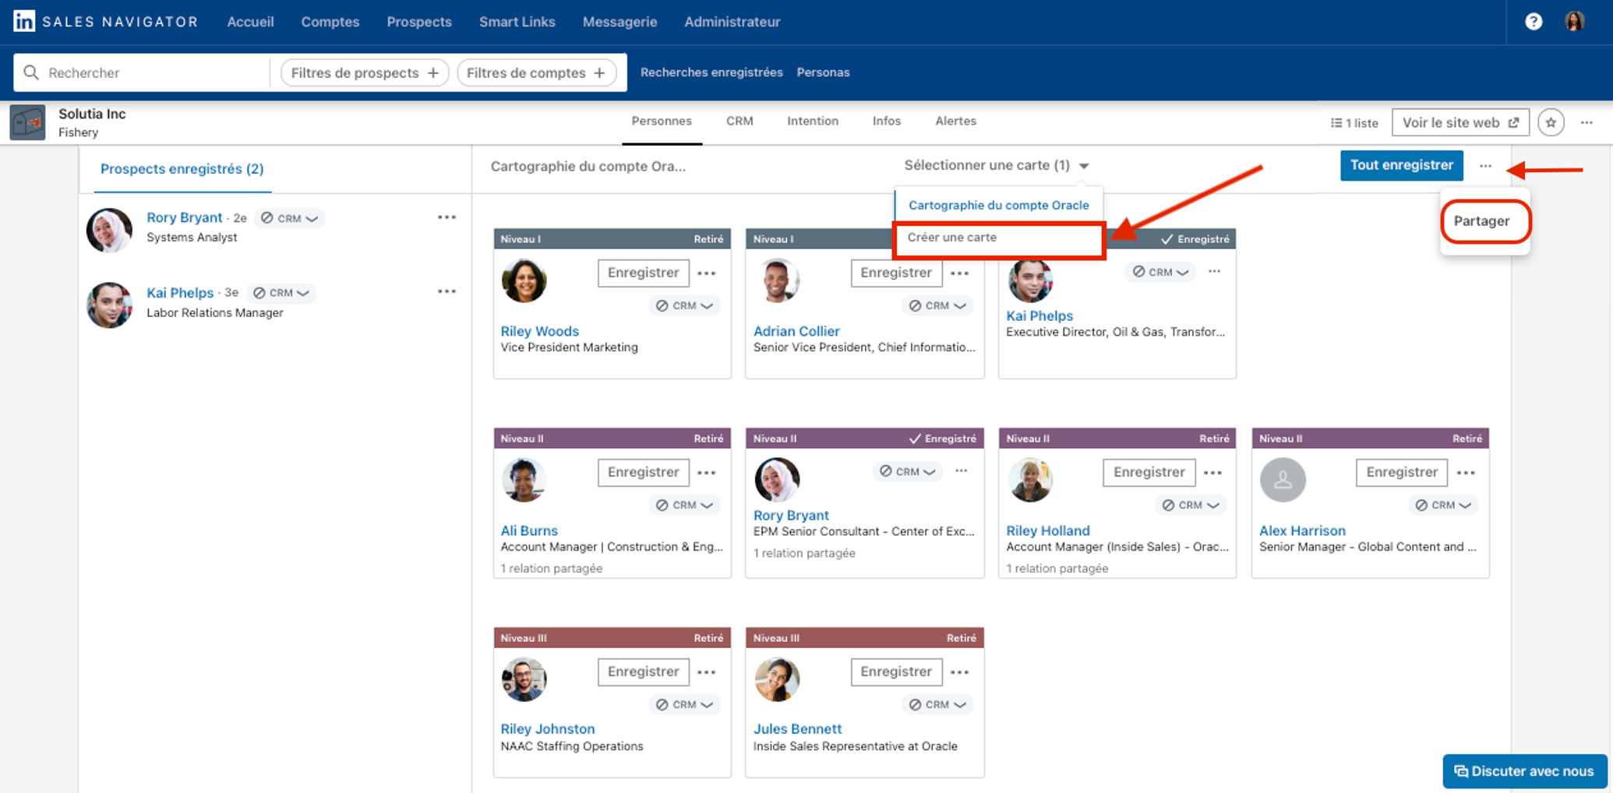Screen dimensions: 1613x793
Task: Open Adrian Collier profile name link
Action: pyautogui.click(x=796, y=331)
